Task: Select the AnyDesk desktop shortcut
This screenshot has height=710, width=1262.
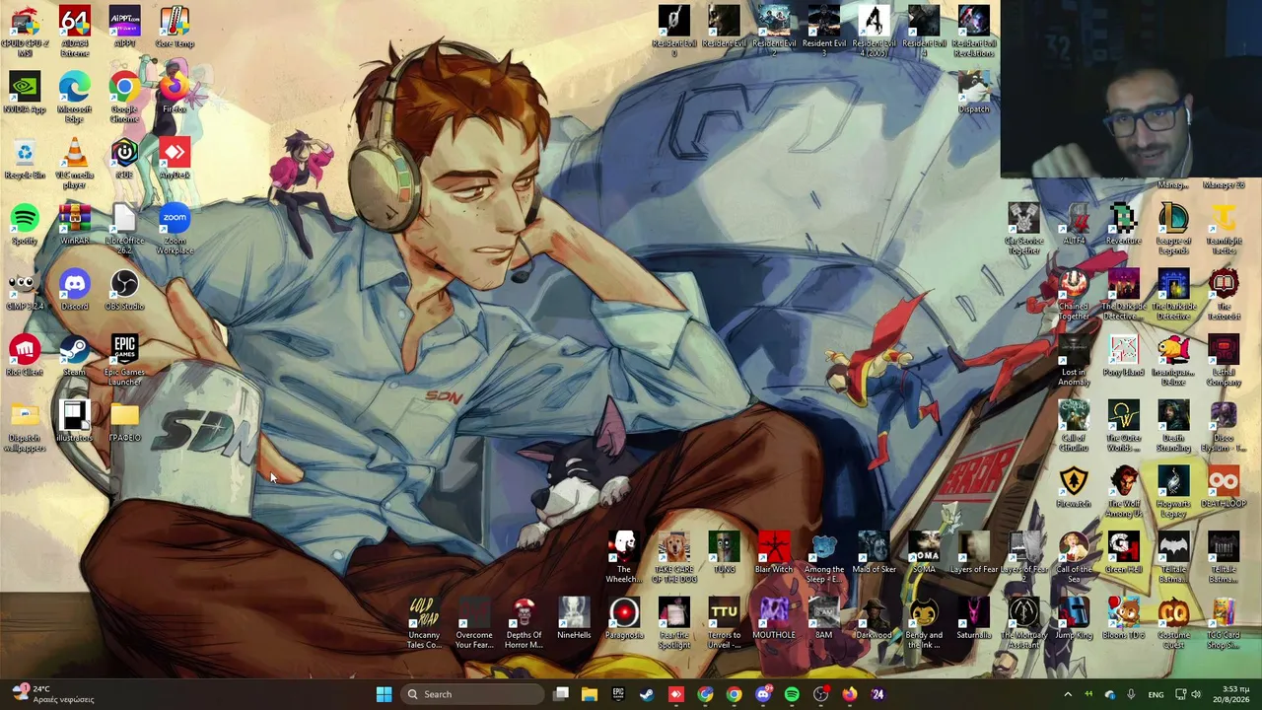Action: pyautogui.click(x=175, y=159)
